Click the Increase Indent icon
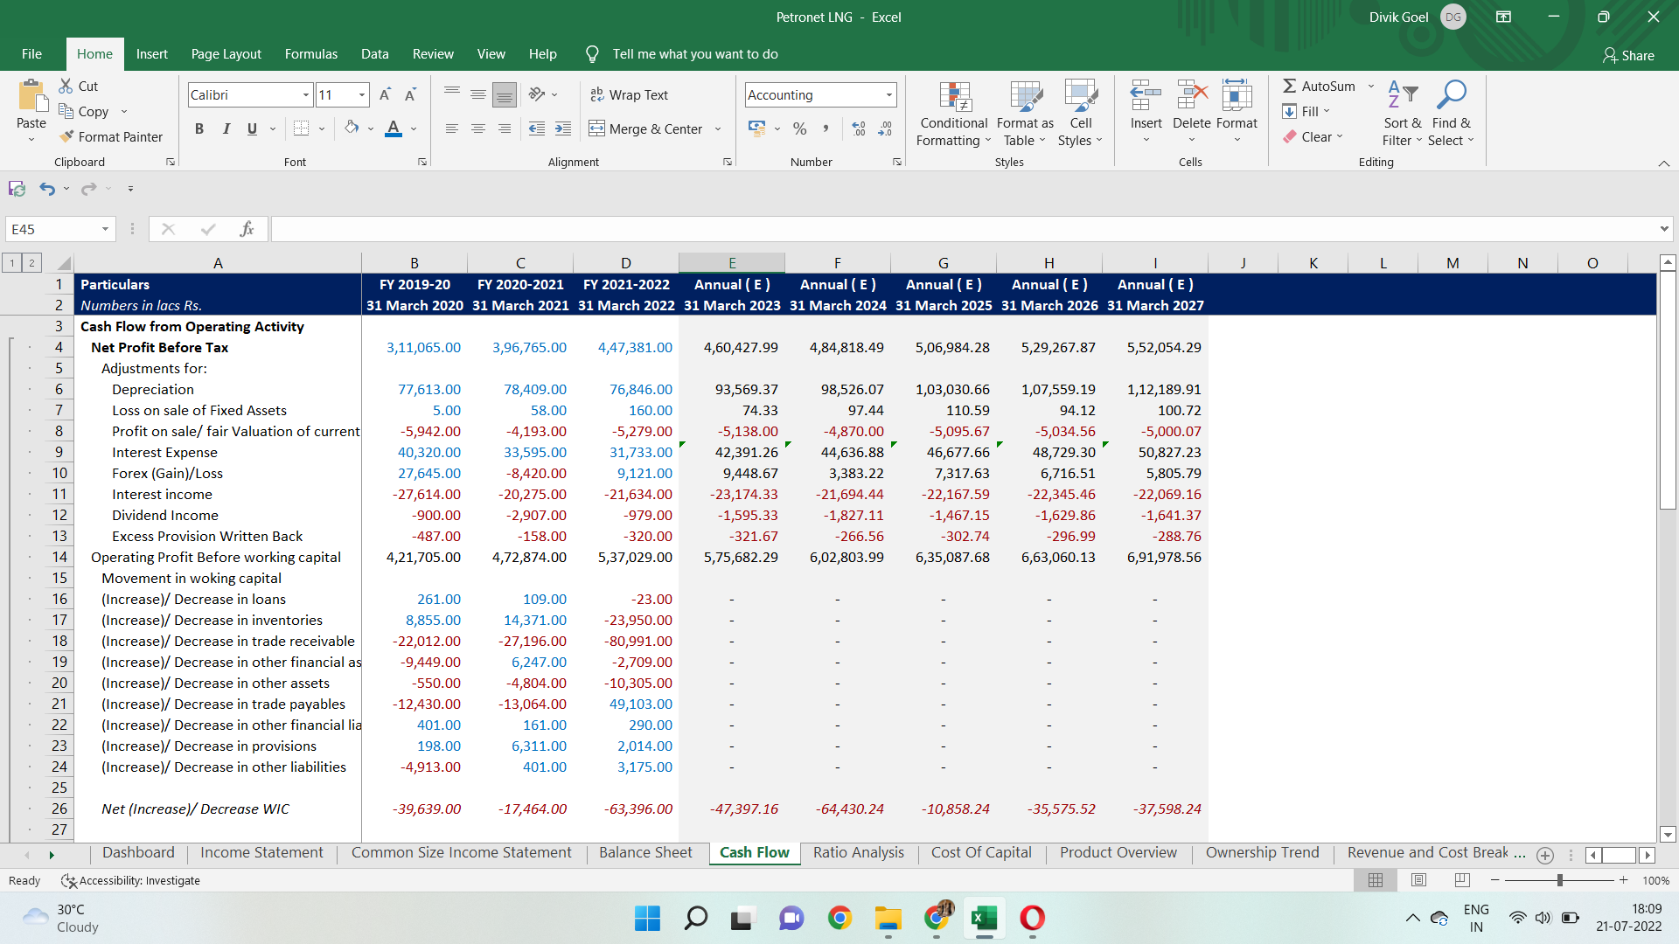1679x944 pixels. click(x=563, y=128)
